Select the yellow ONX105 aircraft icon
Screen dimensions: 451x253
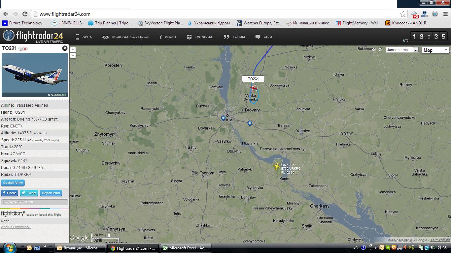coord(277,166)
